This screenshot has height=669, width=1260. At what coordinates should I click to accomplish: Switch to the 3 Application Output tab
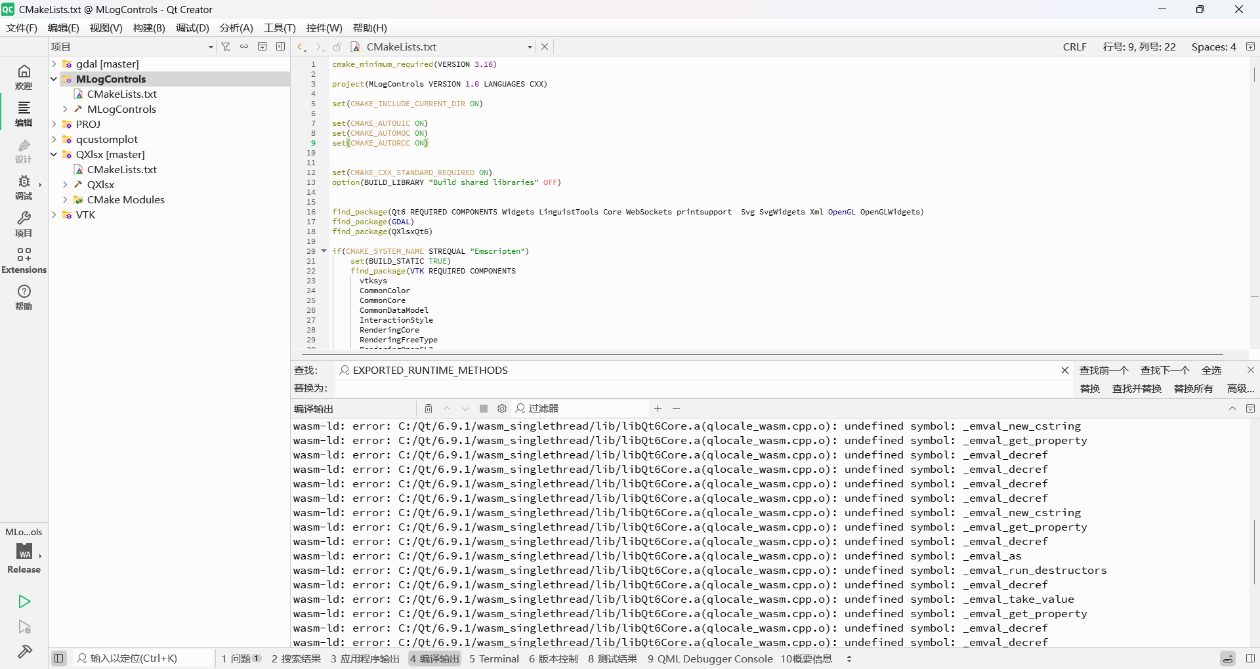click(365, 659)
